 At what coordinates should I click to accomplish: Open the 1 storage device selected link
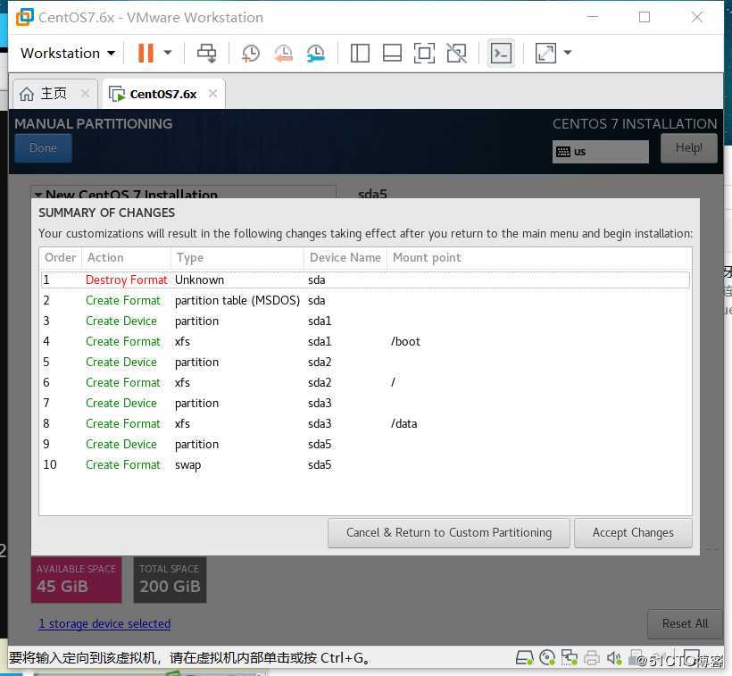click(104, 623)
